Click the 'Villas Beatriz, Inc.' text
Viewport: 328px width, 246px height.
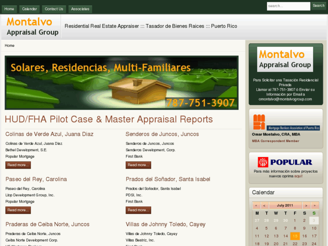pos(140,240)
